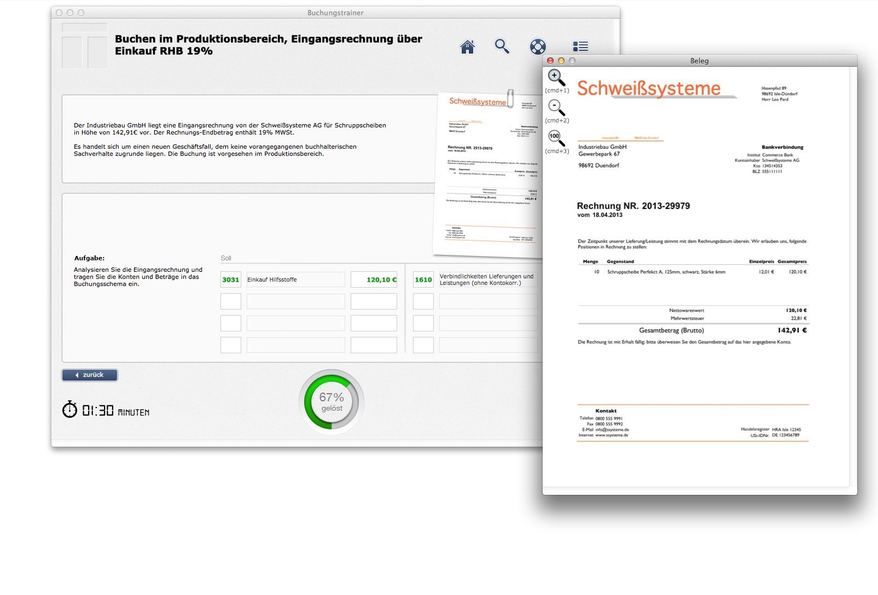Open search with the magnifier icon

502,46
